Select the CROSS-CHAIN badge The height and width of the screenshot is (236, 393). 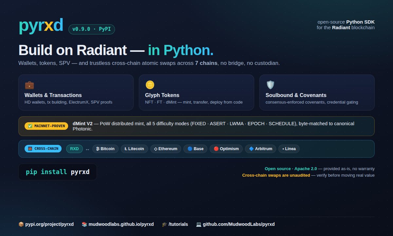click(x=44, y=149)
